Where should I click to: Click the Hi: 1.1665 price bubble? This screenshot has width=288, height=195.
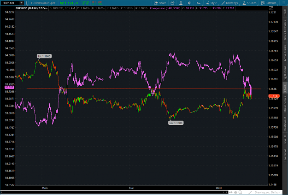44,56
